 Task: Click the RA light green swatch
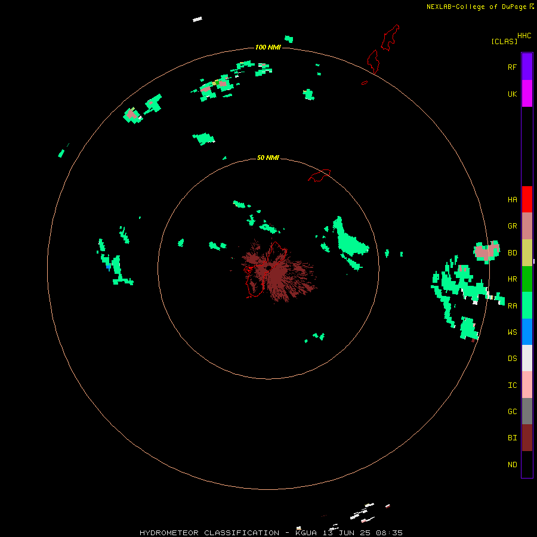coord(527,305)
